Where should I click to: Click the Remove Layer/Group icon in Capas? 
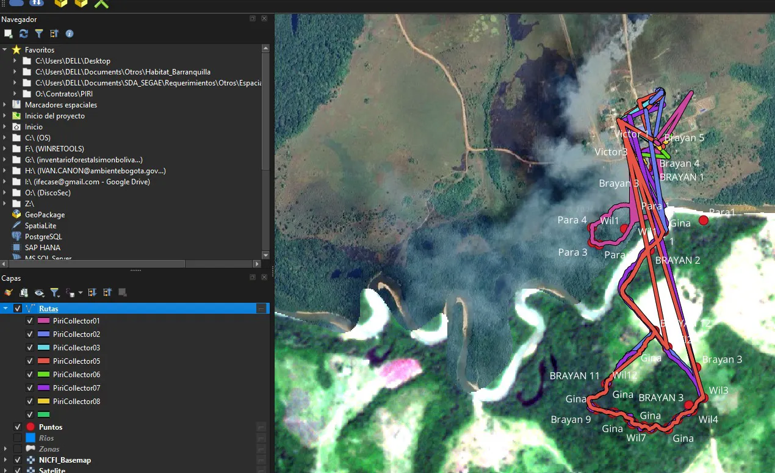[x=123, y=293]
